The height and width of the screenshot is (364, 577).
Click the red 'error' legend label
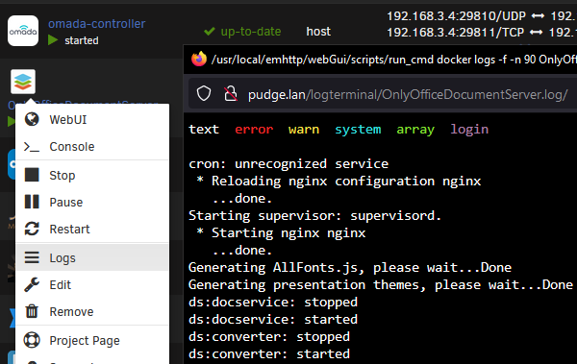point(254,129)
